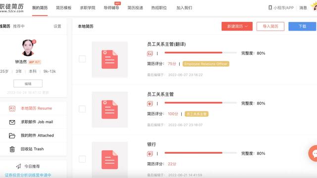Click the blue 下载 button
Viewport: 317px width, 178px height.
coord(302,26)
